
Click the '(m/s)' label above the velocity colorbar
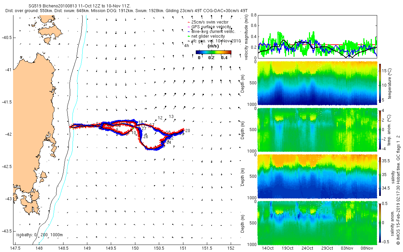click(x=214, y=46)
